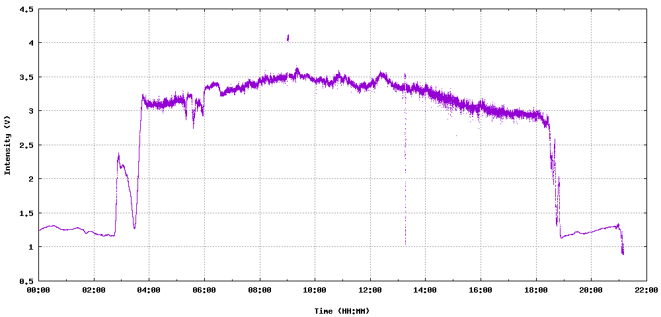Click the '10:00' x-axis tick label
The height and width of the screenshot is (317, 661).
click(315, 290)
